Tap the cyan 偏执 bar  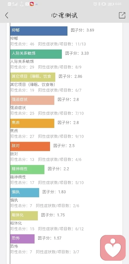click(25, 192)
